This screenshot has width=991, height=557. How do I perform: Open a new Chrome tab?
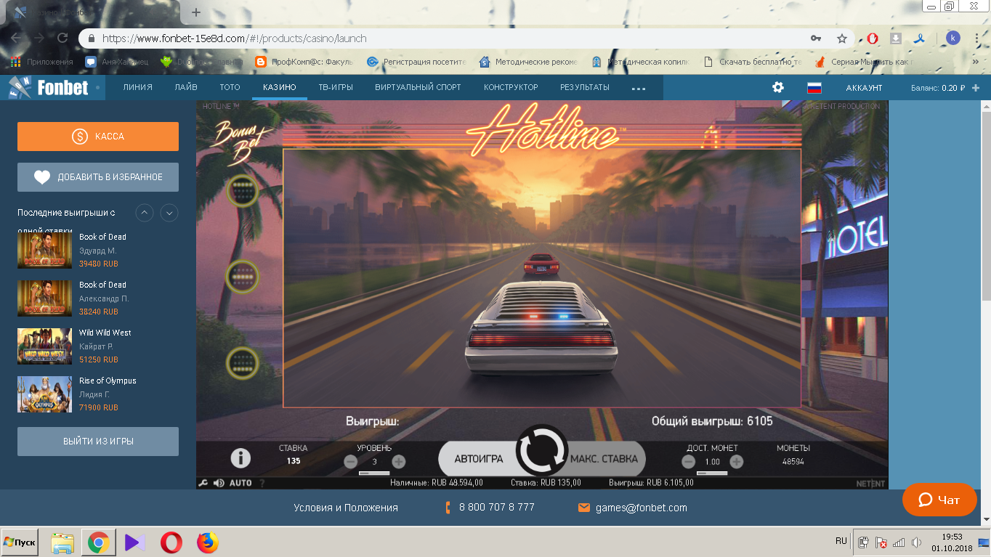(x=196, y=12)
